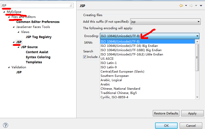Screen dimensions: 205x129
Task: Click the back navigation arrow icon
Action: point(181,6)
